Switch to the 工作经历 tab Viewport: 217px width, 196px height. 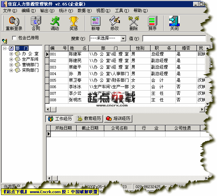coord(60,118)
